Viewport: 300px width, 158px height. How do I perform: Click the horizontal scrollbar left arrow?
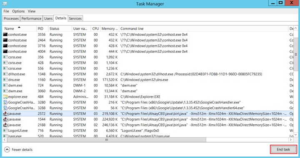[x=5, y=140]
